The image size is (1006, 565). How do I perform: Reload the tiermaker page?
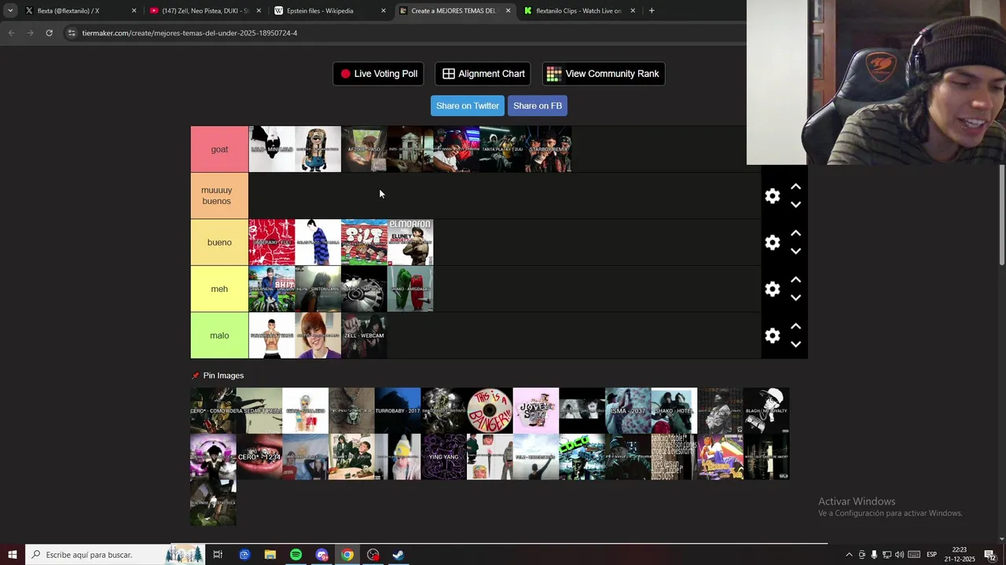(x=49, y=33)
